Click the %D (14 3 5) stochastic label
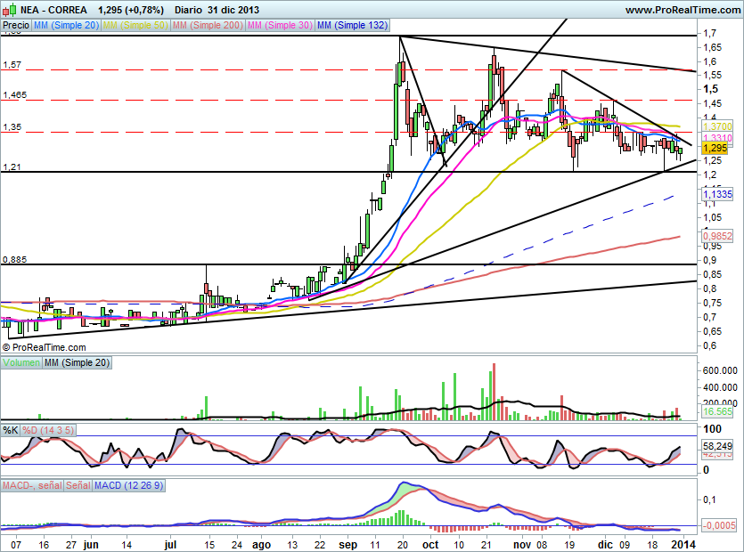Image resolution: width=744 pixels, height=552 pixels. click(49, 430)
